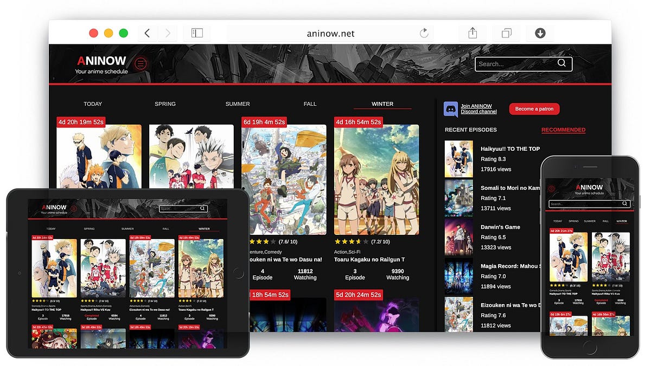Open the RECOMMENDED tab in the sidebar
The width and height of the screenshot is (651, 366).
pos(563,130)
